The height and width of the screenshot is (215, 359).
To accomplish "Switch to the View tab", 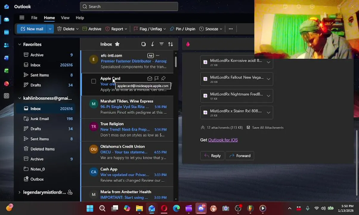I will (x=65, y=18).
